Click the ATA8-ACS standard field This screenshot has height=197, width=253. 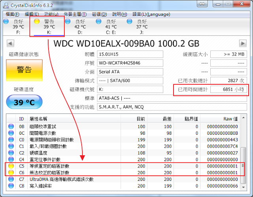pos(172,98)
